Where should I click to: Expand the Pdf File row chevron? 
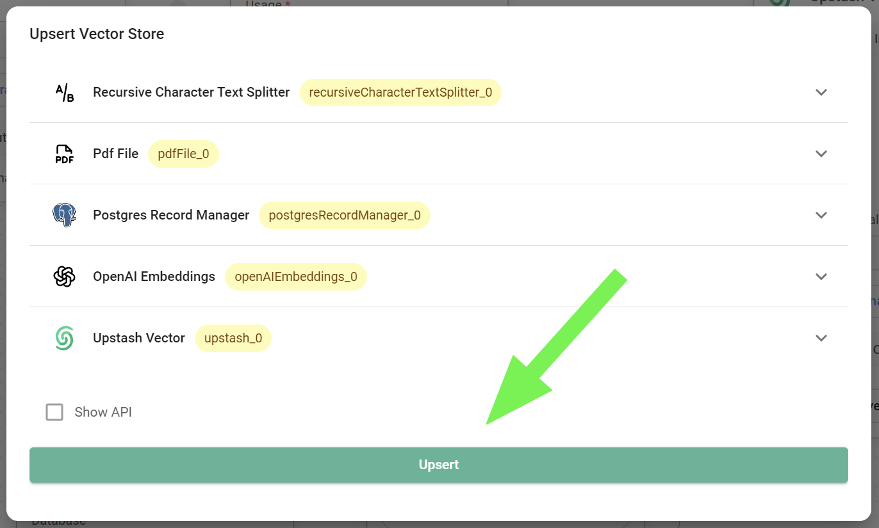pos(821,154)
